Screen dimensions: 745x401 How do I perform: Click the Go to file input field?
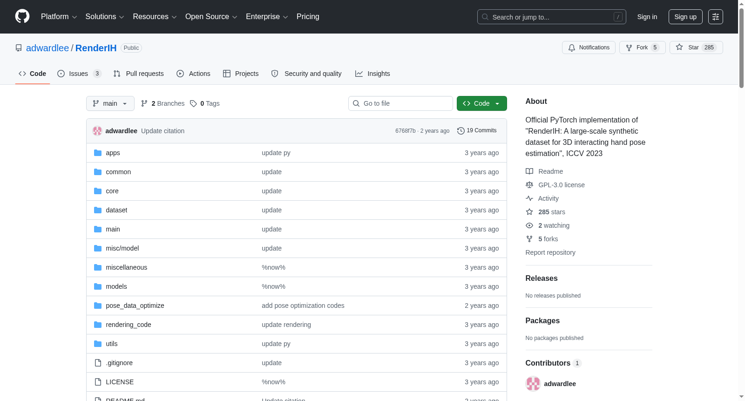tap(400, 103)
